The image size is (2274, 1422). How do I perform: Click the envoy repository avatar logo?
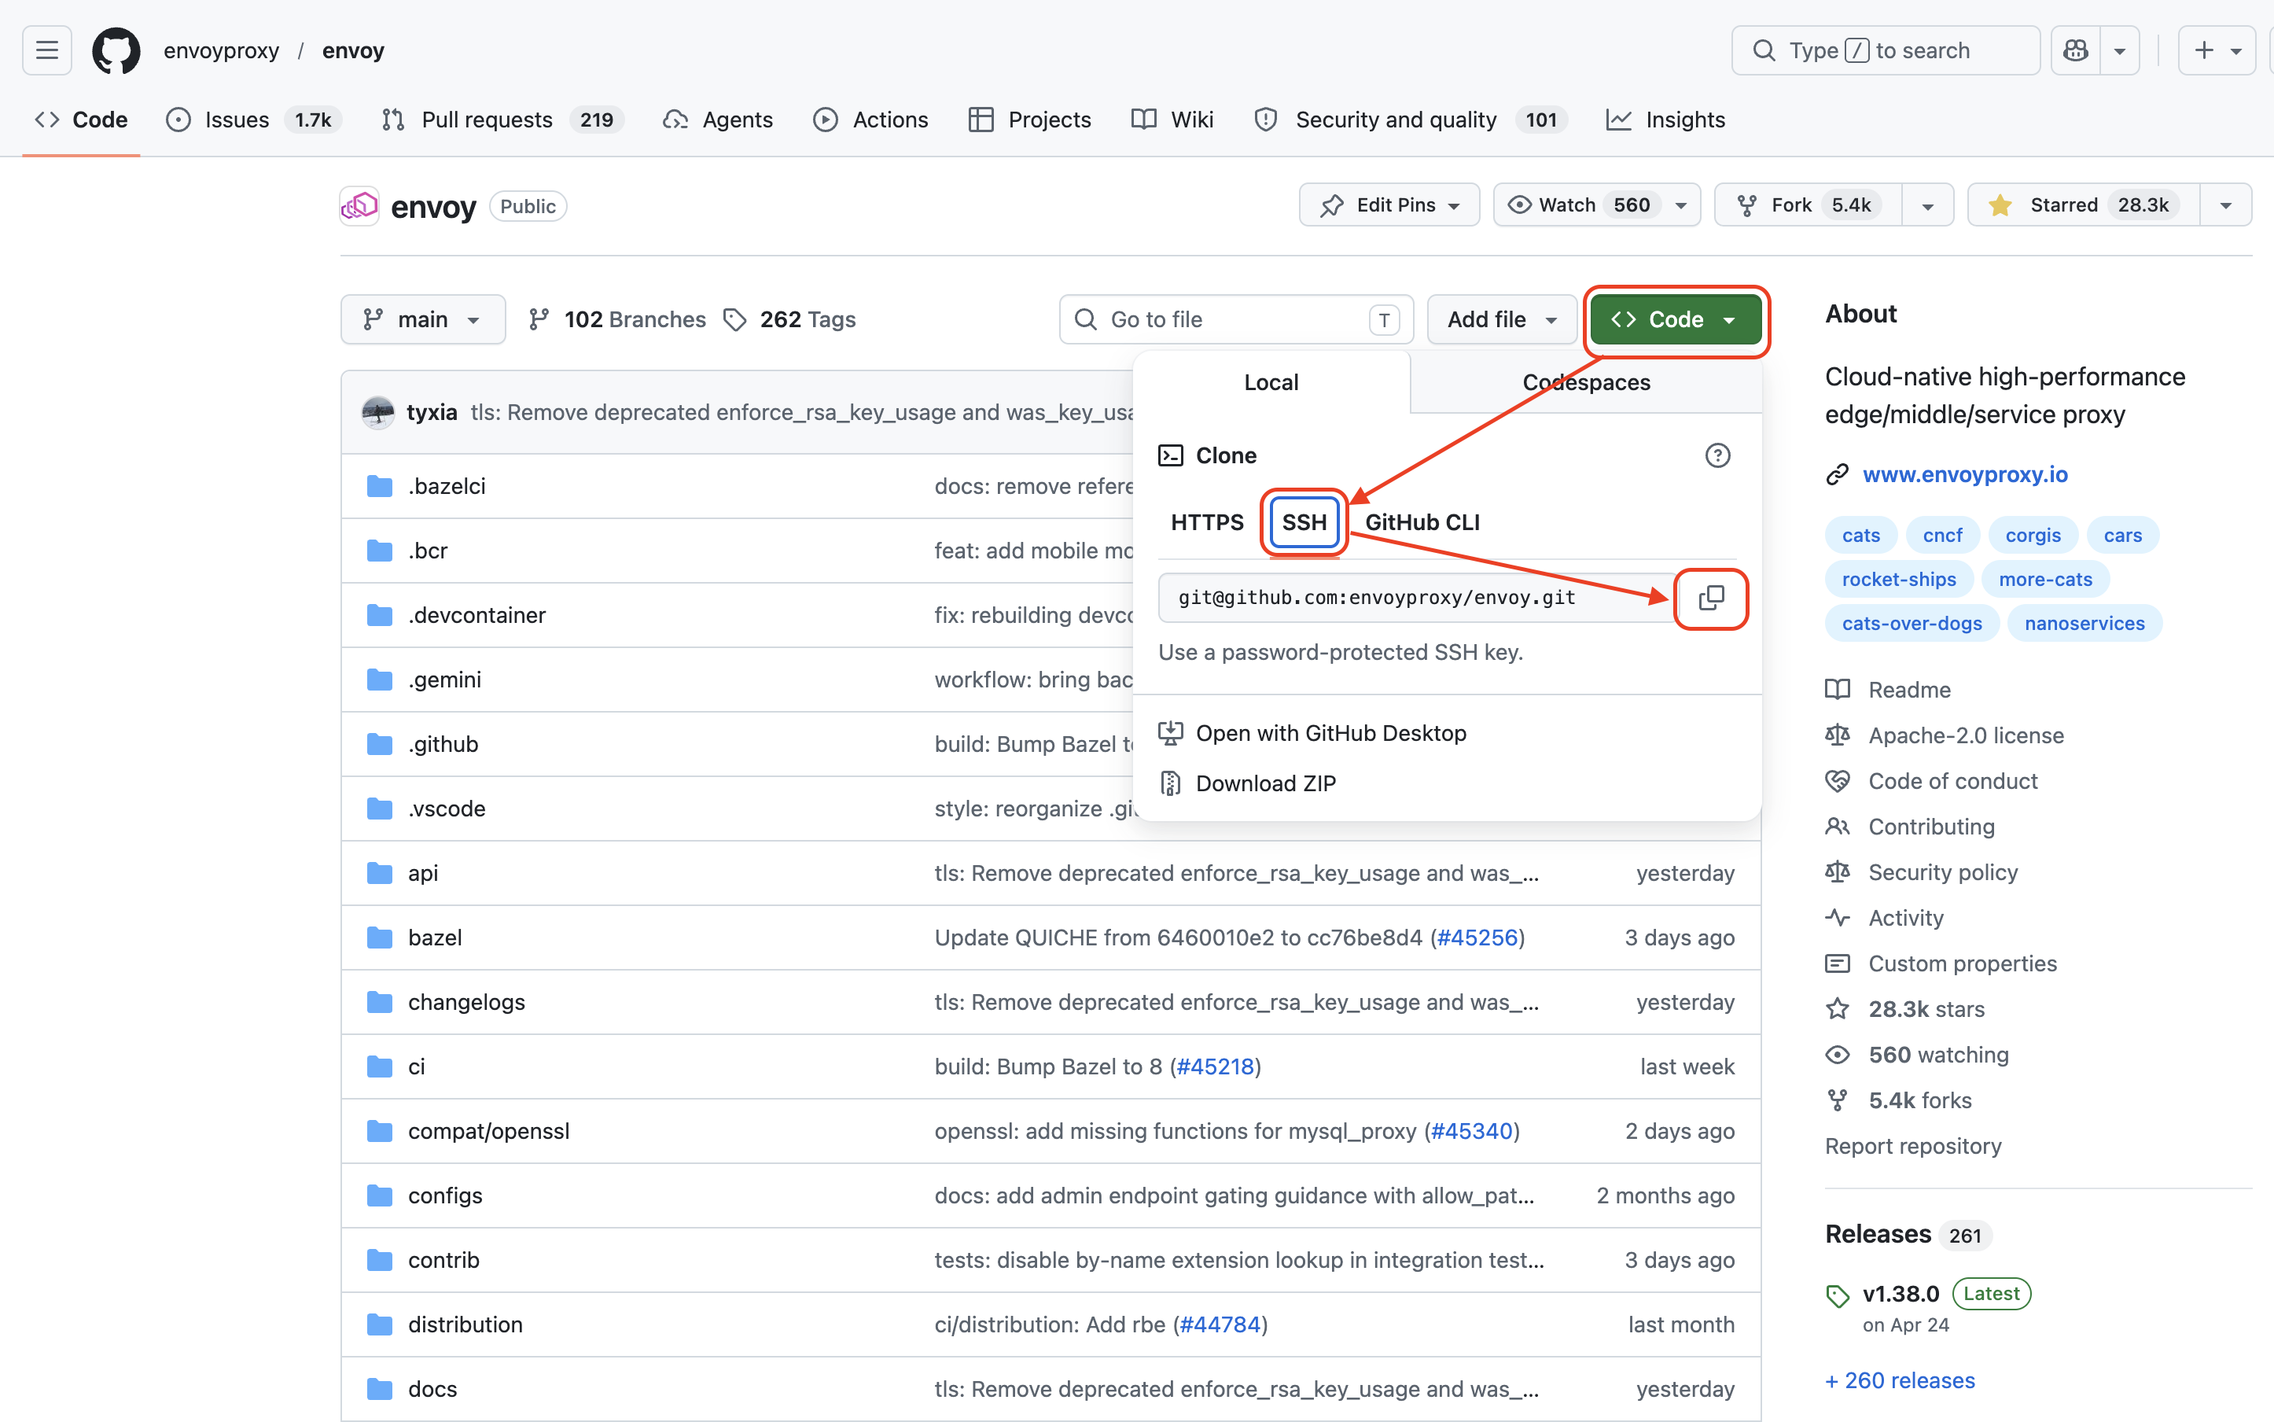coord(359,206)
